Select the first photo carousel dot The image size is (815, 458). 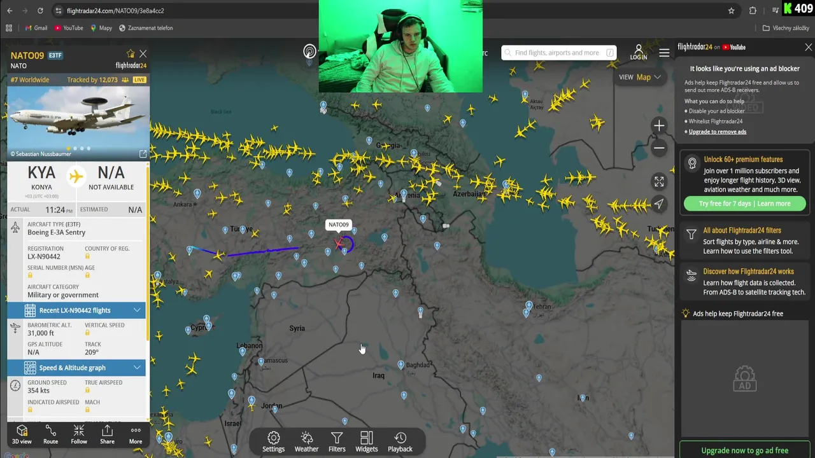coord(68,148)
